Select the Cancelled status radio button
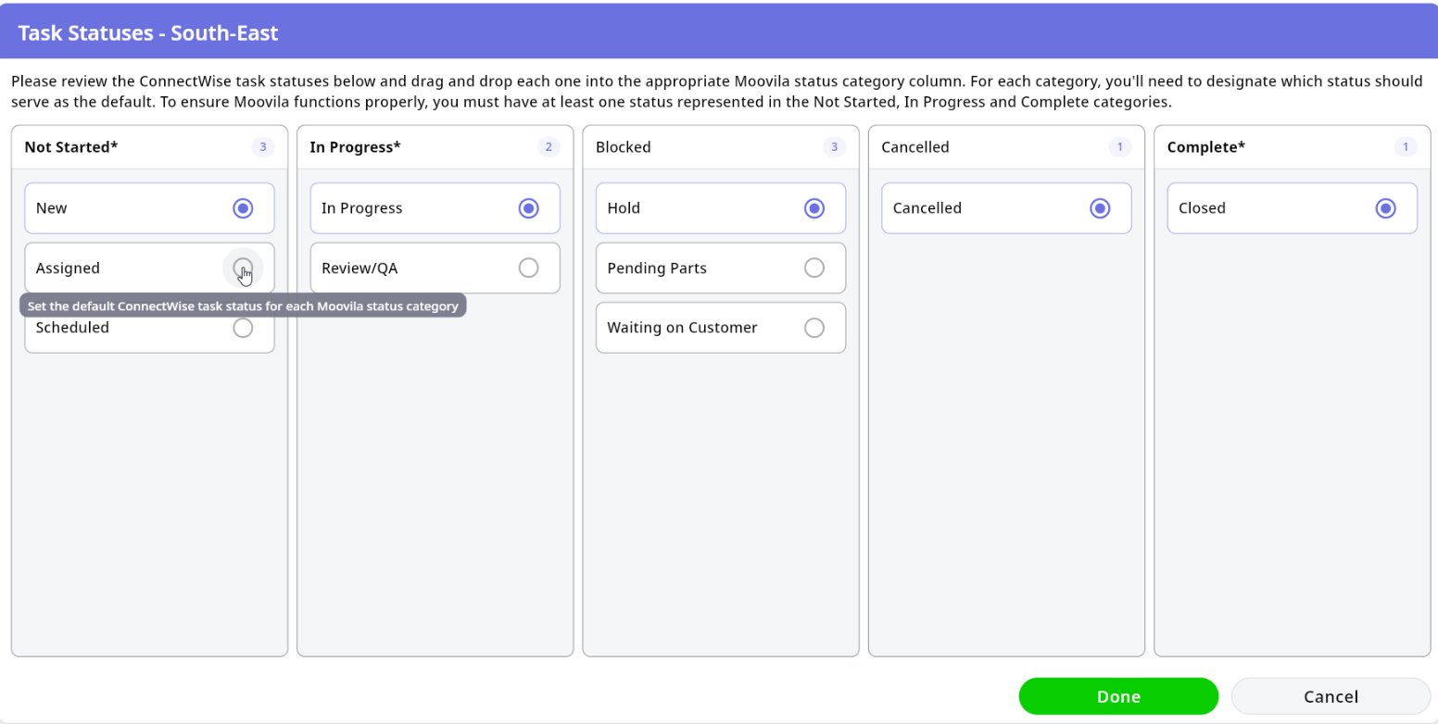Image resolution: width=1438 pixels, height=724 pixels. tap(1100, 208)
